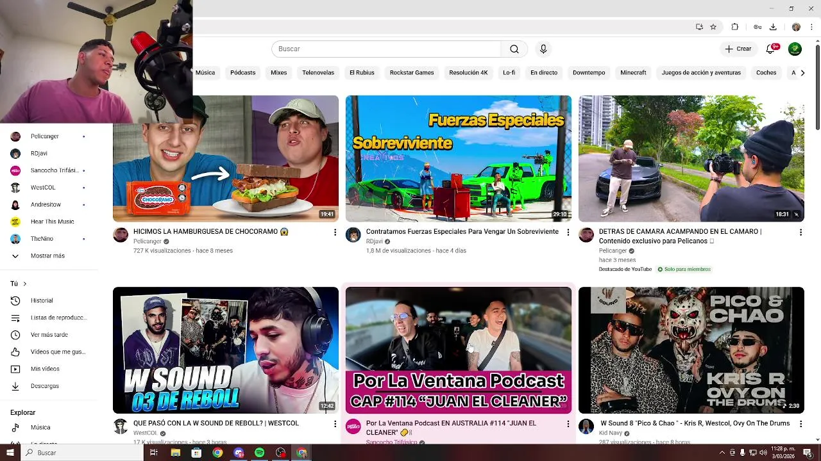The image size is (821, 461).
Task: Open title Contratamos Fuerzas Especiales Para Vengar
Action: click(462, 232)
